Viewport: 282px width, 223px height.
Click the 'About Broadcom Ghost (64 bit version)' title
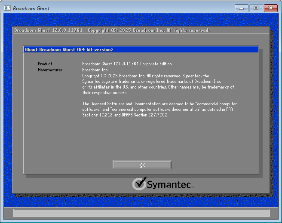(x=69, y=49)
